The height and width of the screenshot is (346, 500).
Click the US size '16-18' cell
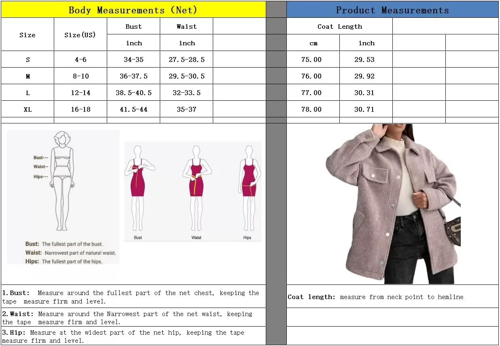tap(81, 109)
